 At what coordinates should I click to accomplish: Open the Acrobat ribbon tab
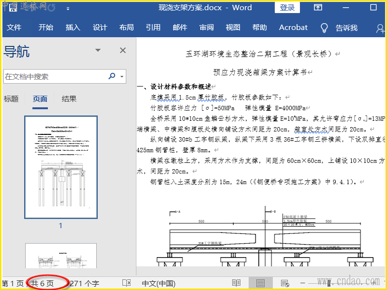point(293,28)
